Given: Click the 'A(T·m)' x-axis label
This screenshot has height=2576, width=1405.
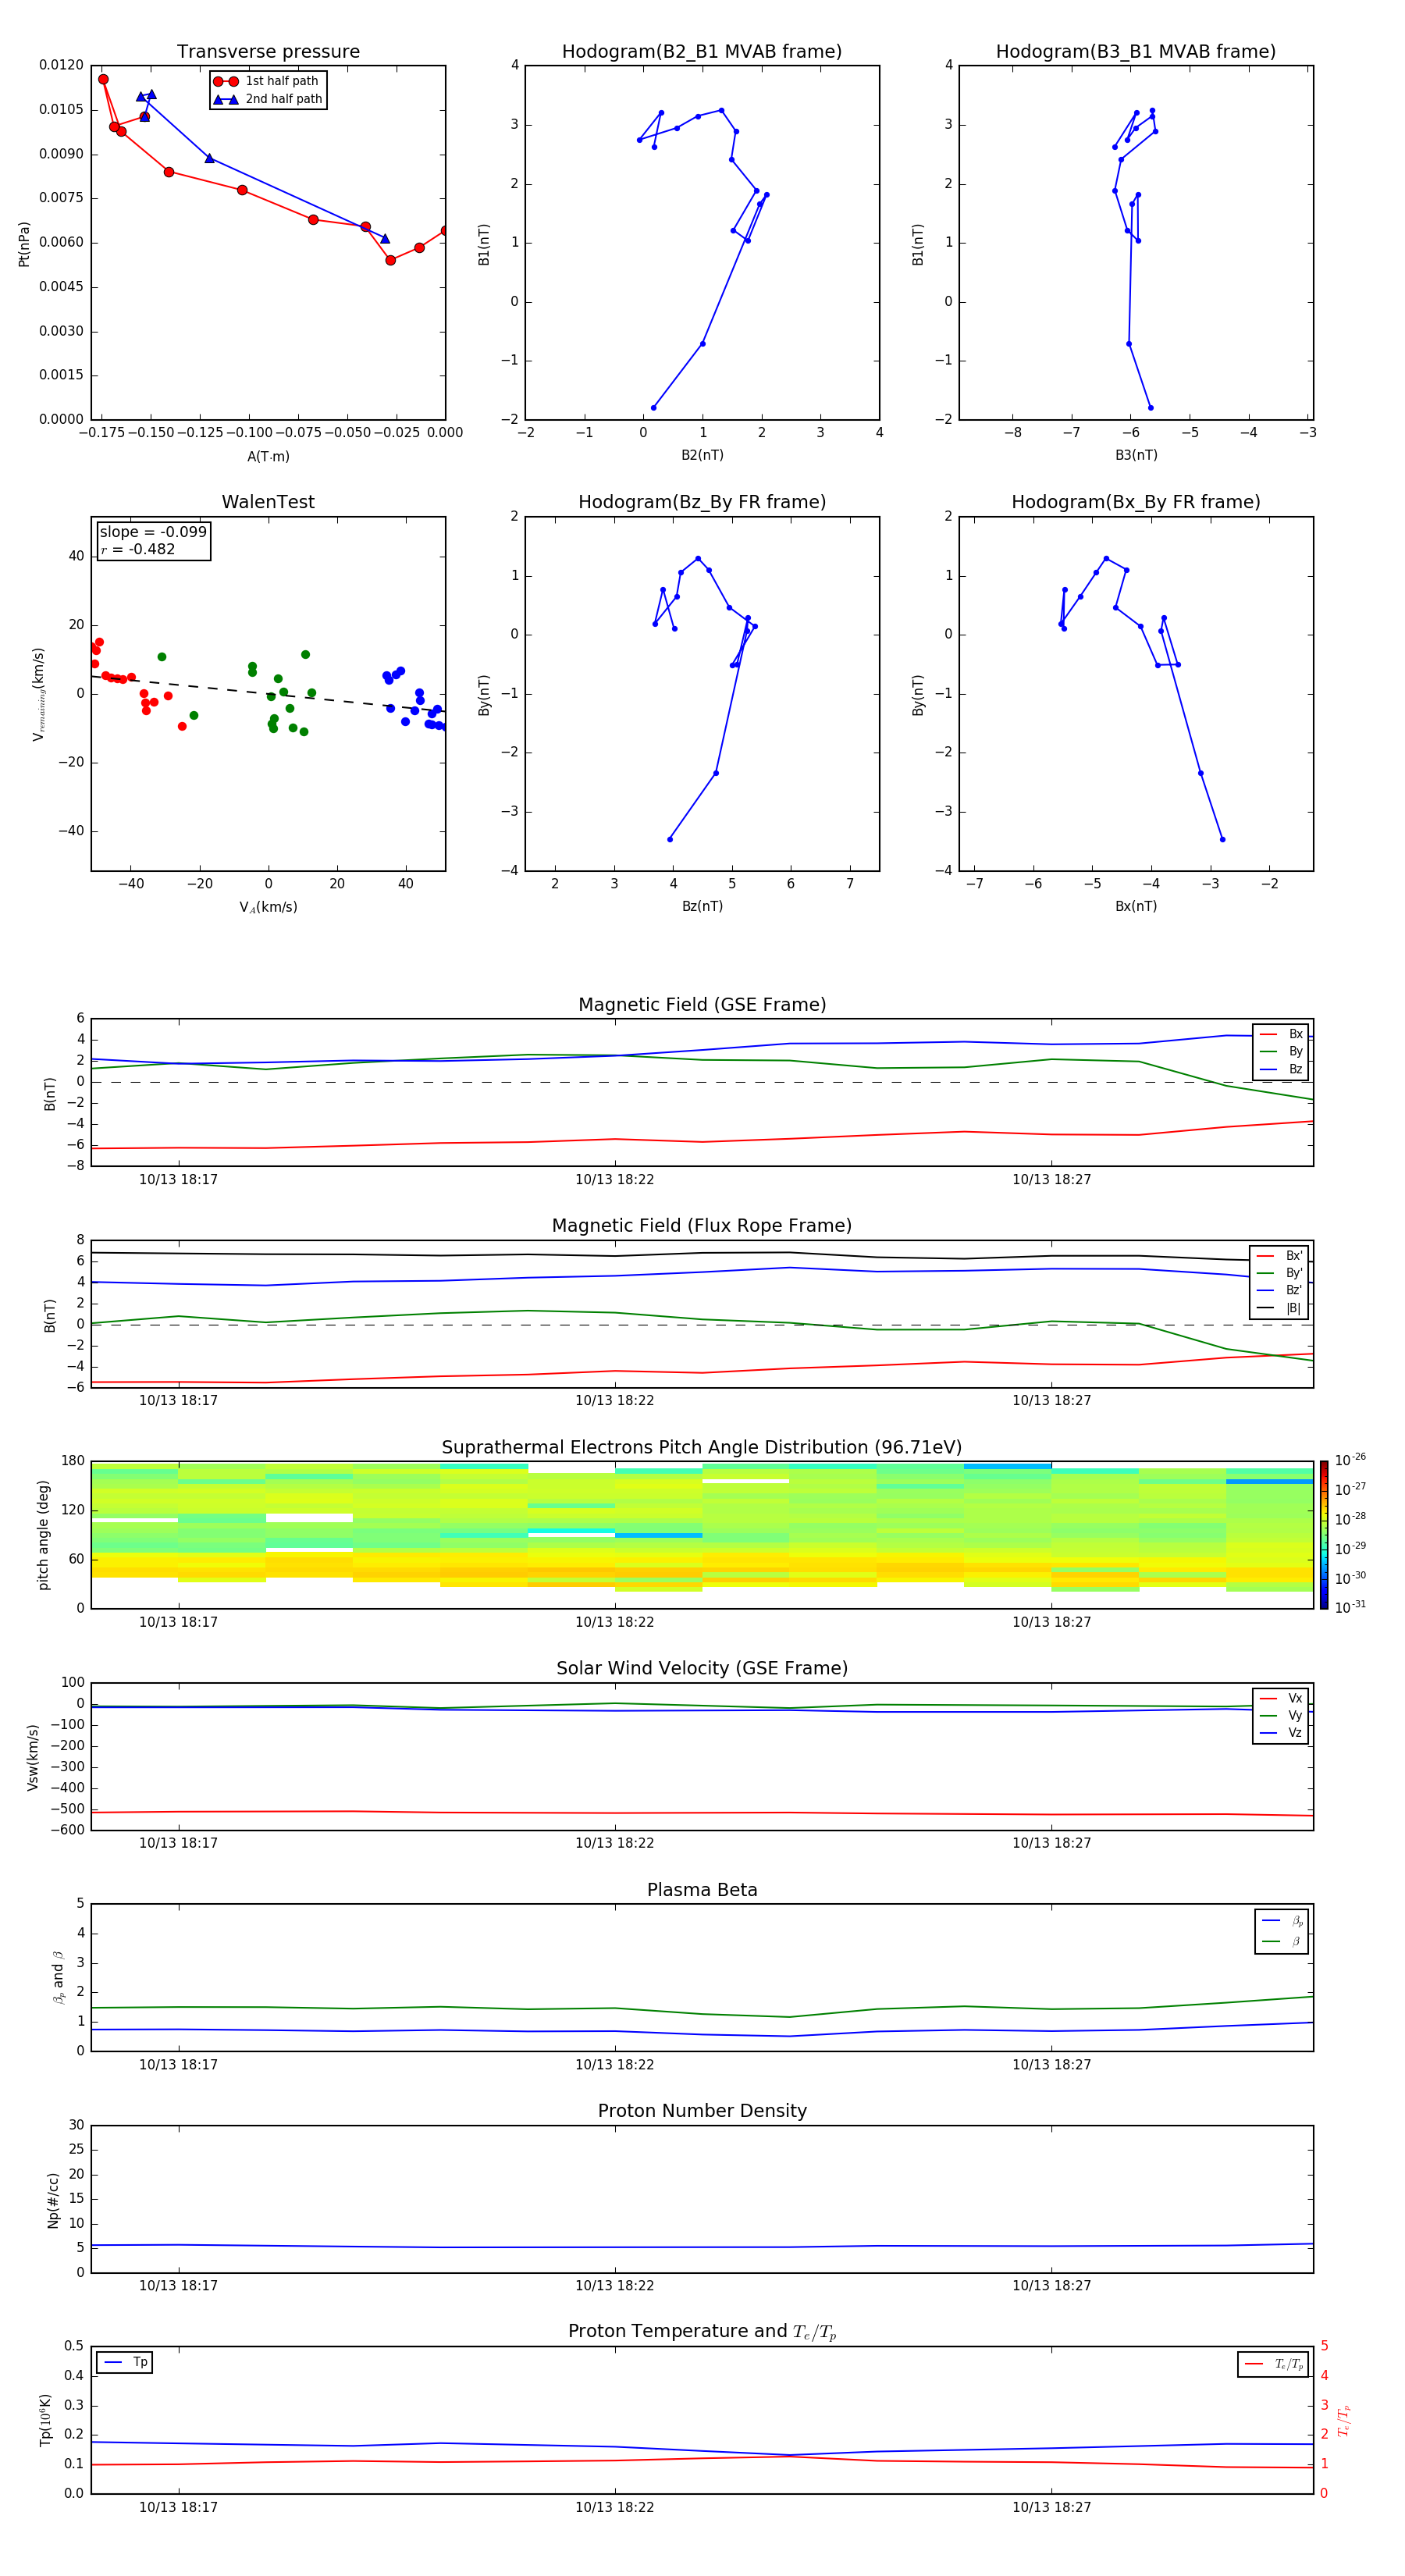Looking at the screenshot, I should click(268, 457).
